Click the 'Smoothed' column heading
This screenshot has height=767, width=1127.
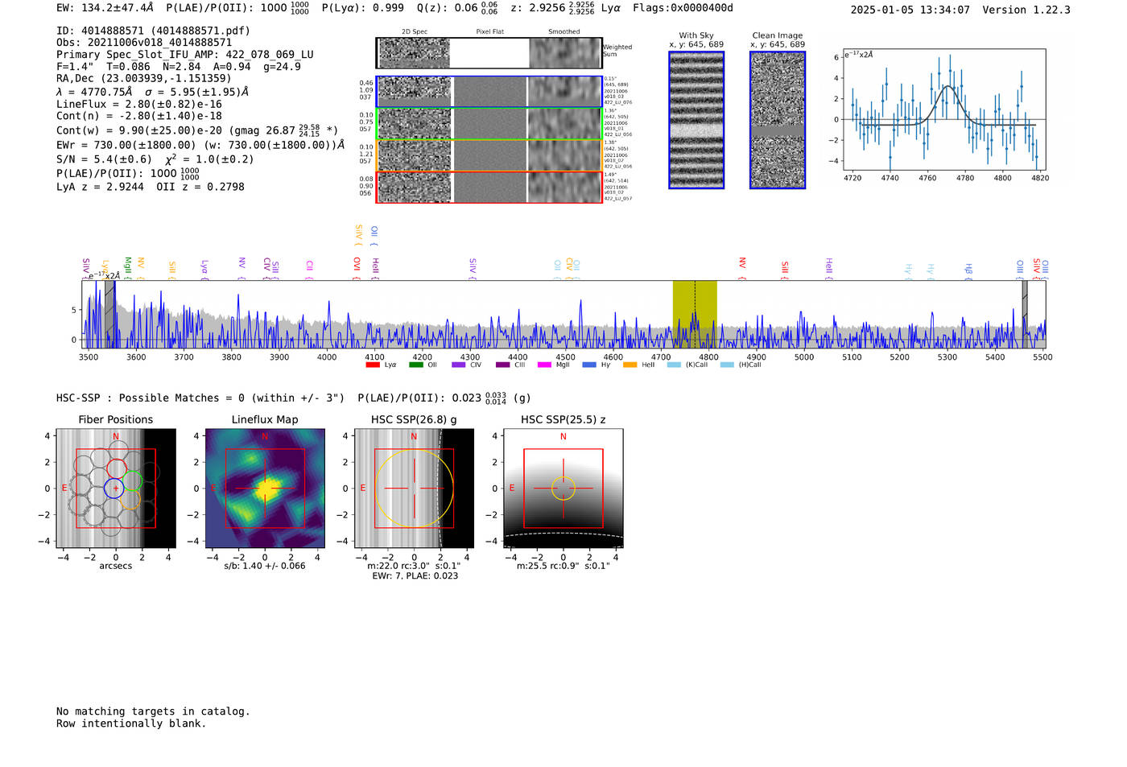[563, 31]
